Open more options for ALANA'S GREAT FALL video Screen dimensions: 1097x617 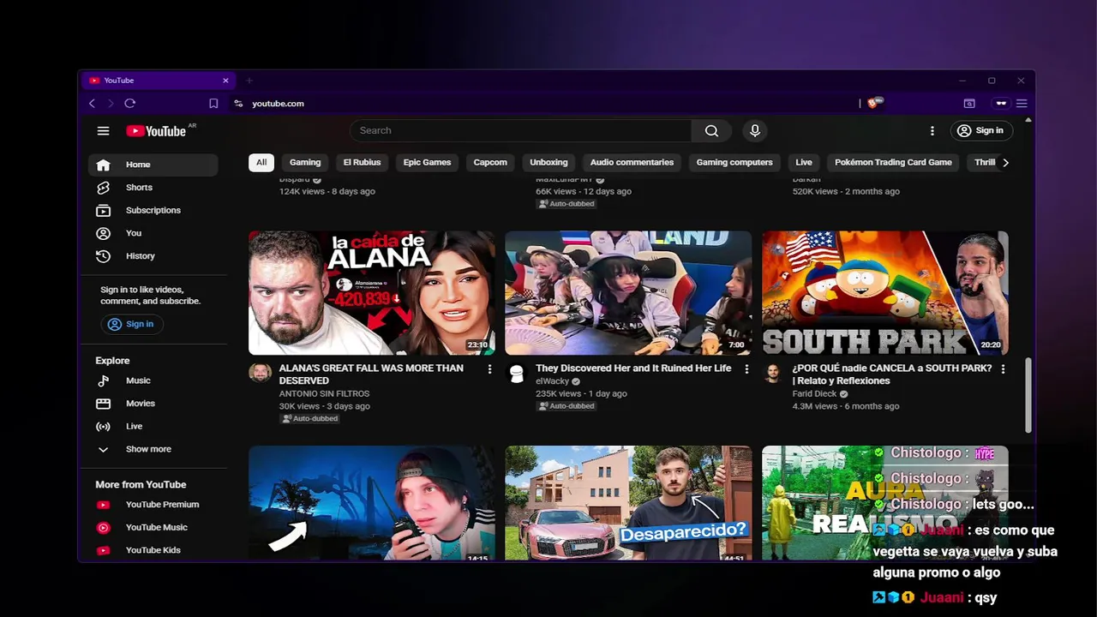click(x=489, y=369)
